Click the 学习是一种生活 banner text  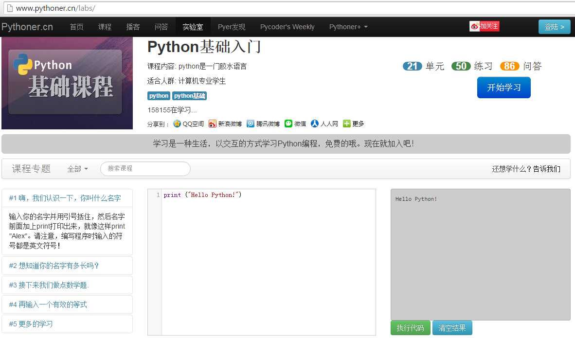(284, 143)
